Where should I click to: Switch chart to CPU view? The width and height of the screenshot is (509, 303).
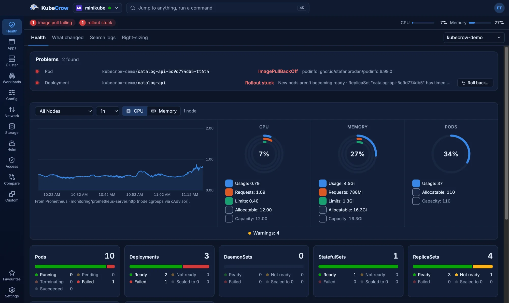point(135,111)
